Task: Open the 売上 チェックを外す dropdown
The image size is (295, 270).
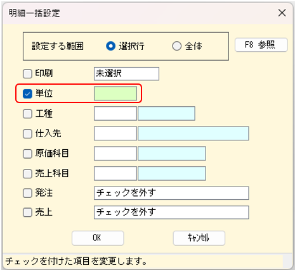Action: pos(171,212)
